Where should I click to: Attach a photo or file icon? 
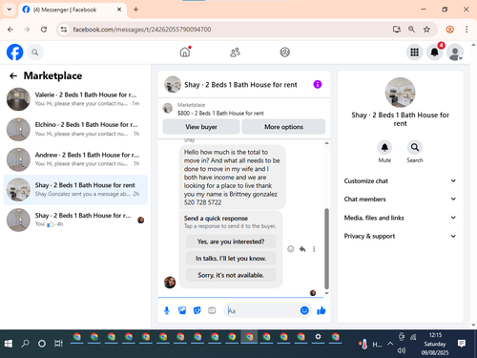(182, 310)
